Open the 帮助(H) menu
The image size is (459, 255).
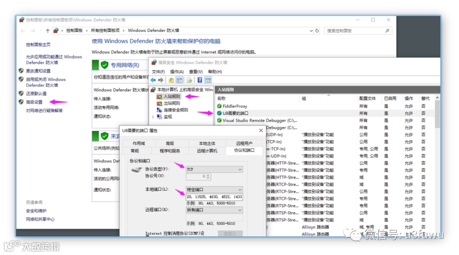pyautogui.click(x=215, y=72)
